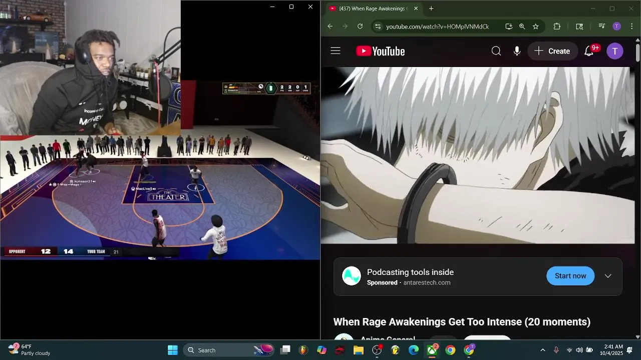Image resolution: width=641 pixels, height=360 pixels.
Task: Open FL Studio from the taskbar
Action: pyautogui.click(x=303, y=350)
